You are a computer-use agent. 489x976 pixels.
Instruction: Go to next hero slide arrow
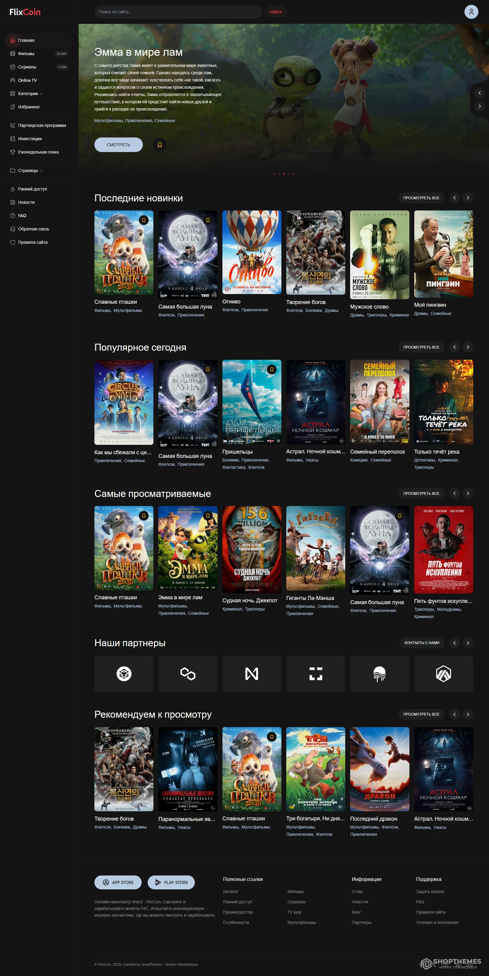click(x=479, y=107)
